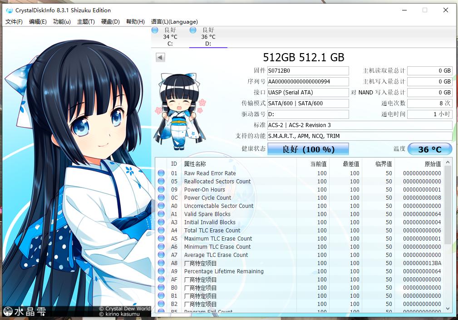This screenshot has width=458, height=320.
Task: Click status orb for Percentage Lifetime Remaining
Action: (161, 271)
